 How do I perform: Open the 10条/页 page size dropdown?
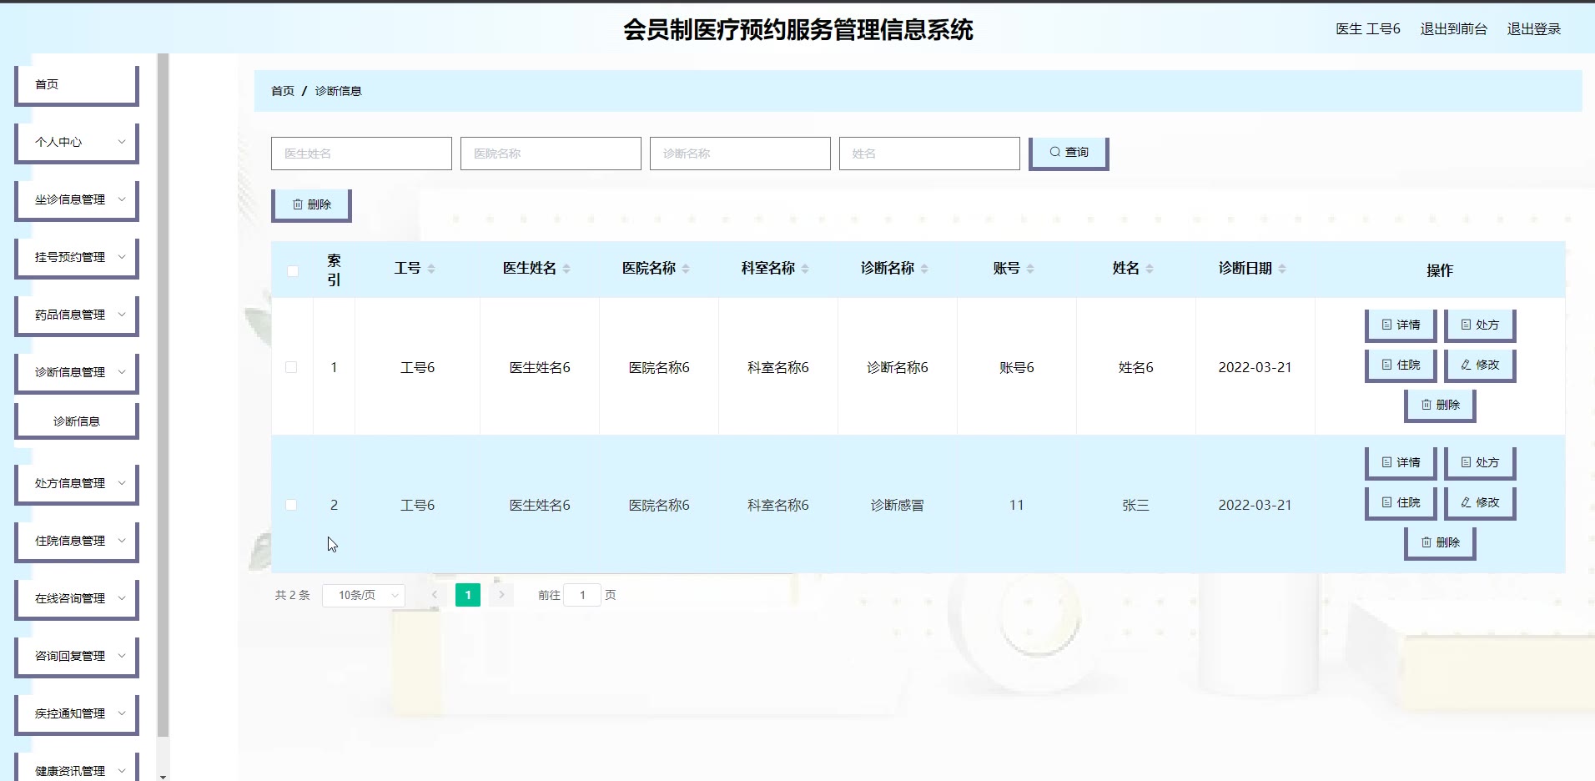tap(364, 595)
